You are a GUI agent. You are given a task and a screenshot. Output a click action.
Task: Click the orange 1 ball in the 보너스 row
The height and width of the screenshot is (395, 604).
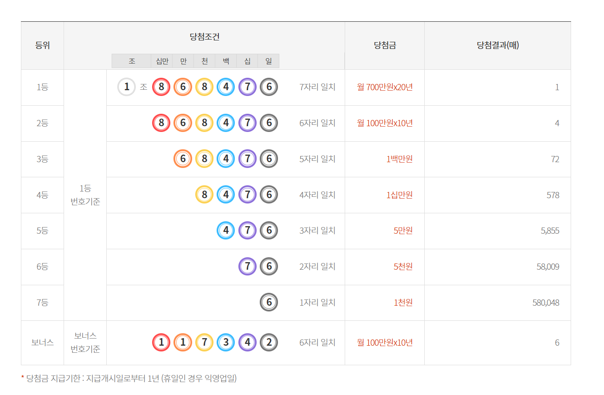tap(183, 343)
